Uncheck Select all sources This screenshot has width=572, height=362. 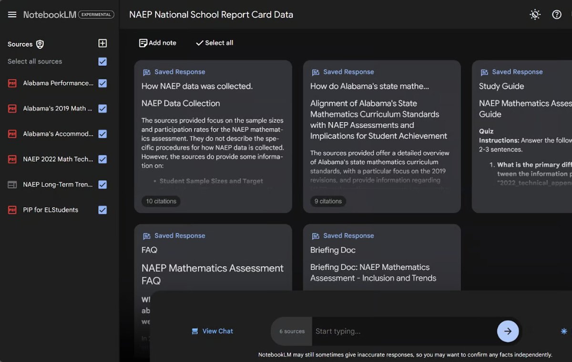tap(102, 61)
